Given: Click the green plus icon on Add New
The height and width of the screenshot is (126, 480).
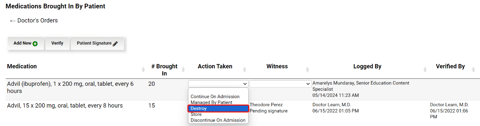Looking at the screenshot, I should pos(35,44).
